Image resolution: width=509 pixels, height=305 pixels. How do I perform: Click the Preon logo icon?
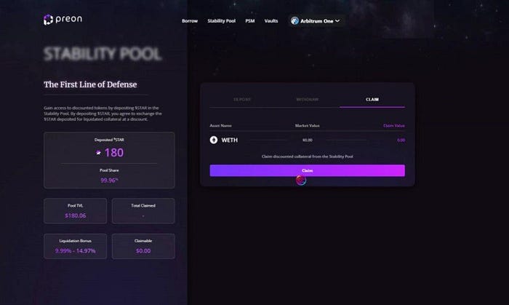[x=48, y=20]
